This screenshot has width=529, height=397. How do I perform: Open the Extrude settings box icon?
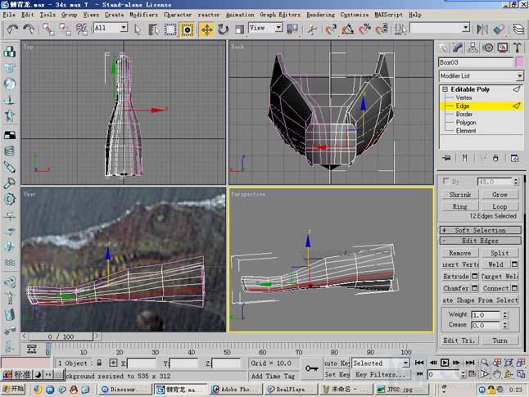[x=475, y=276]
